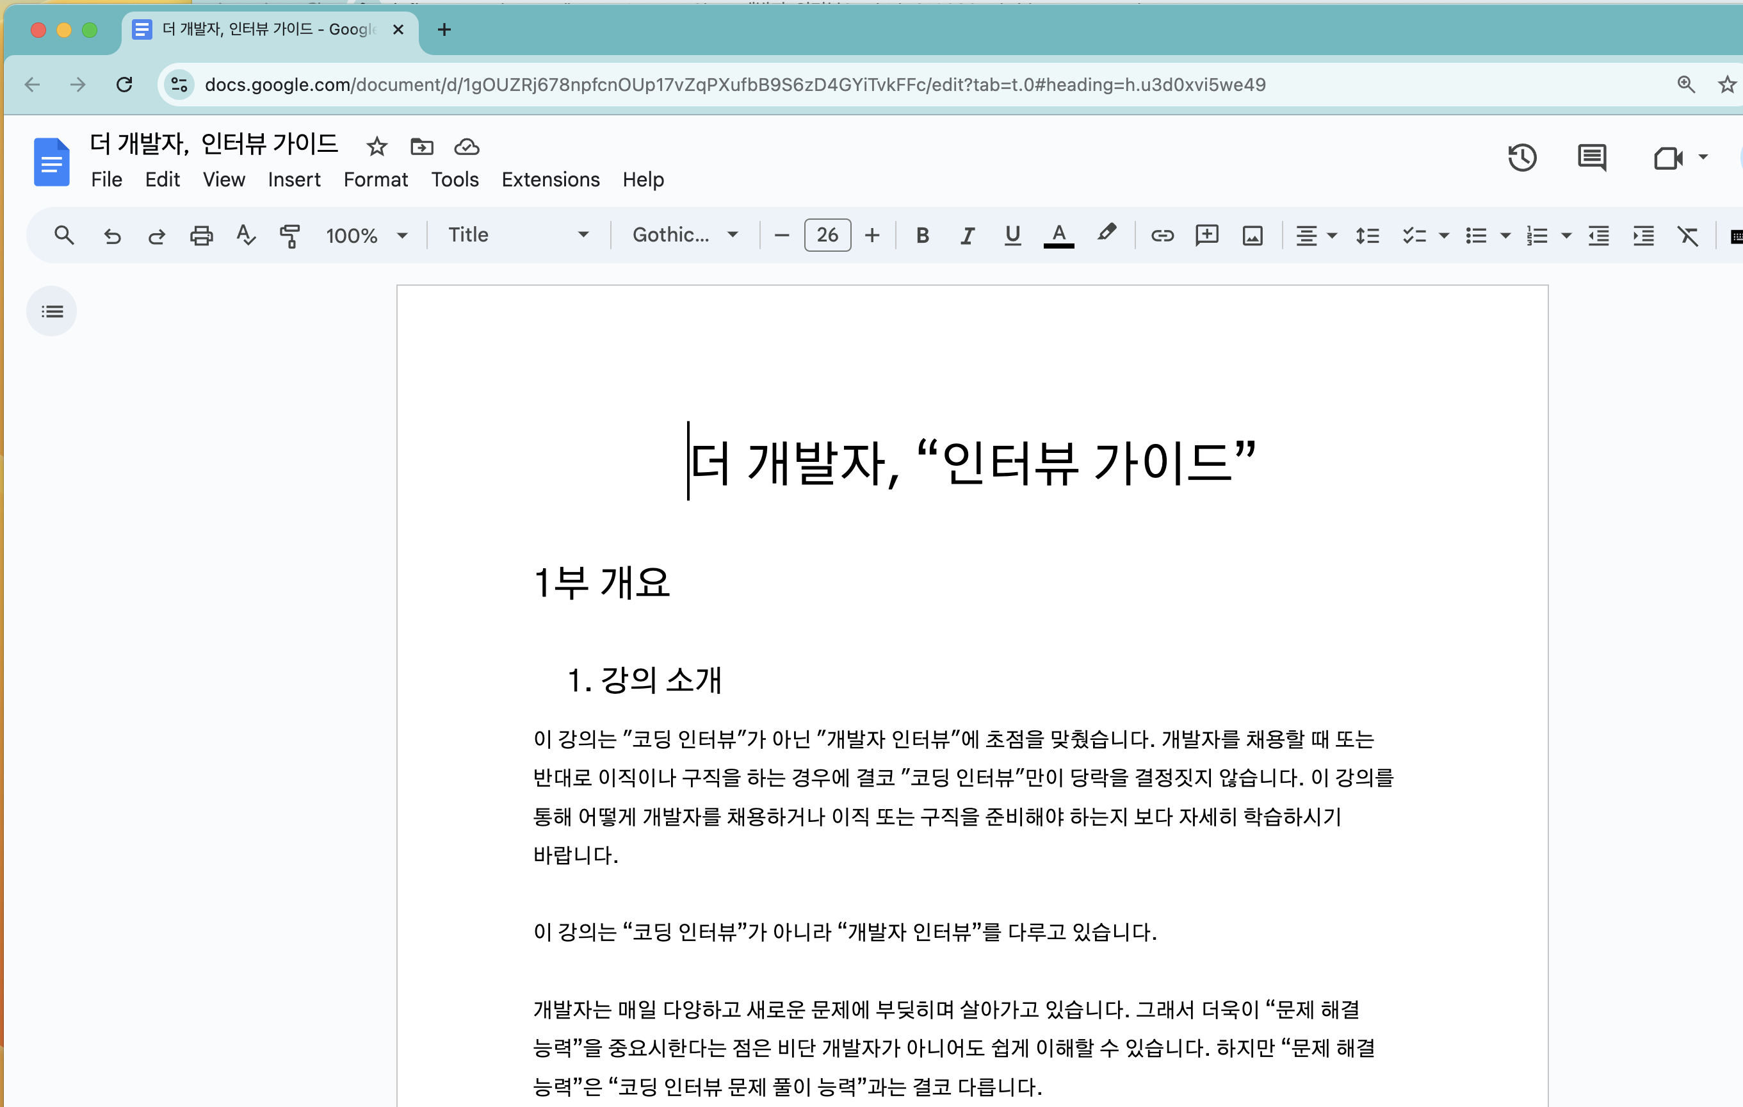
Task: Open the Meet call options arrow
Action: [x=1703, y=157]
